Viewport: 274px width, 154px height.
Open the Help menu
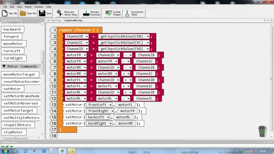pyautogui.click(x=48, y=7)
